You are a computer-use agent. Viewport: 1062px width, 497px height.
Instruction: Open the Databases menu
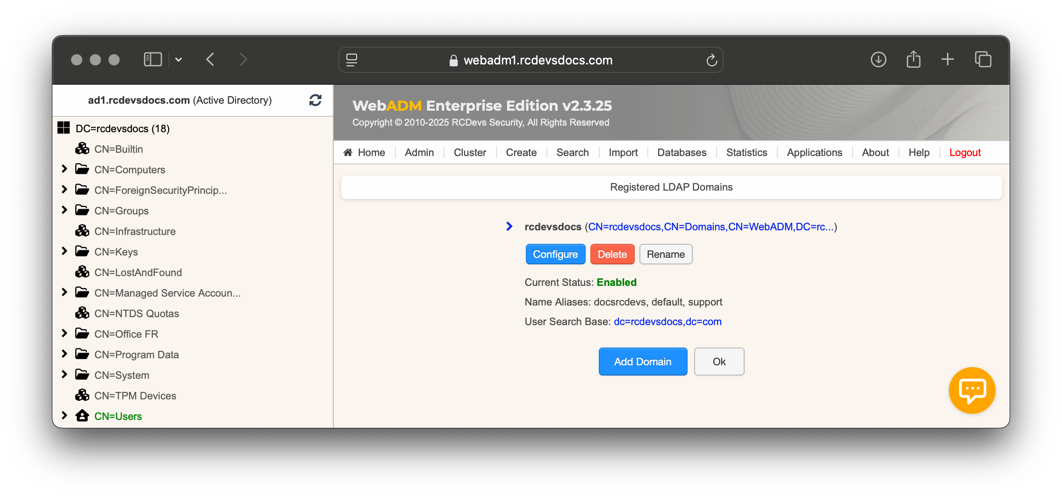[682, 152]
